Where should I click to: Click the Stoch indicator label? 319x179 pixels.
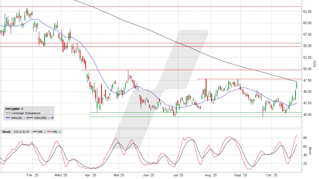(7, 132)
